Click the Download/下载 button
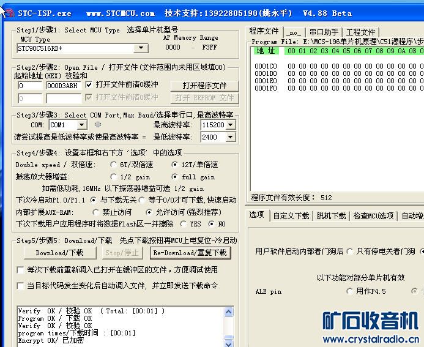This screenshot has width=424, height=347. [60, 253]
